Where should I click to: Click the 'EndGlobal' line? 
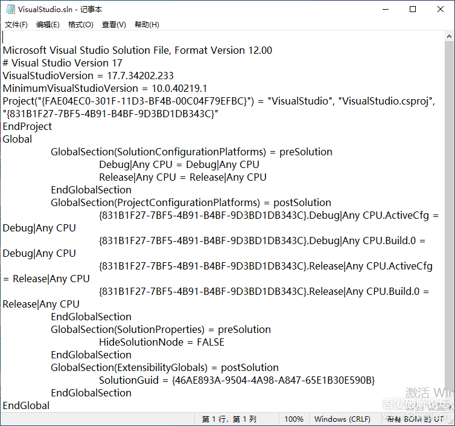26,405
